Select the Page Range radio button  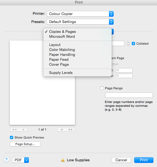pyautogui.click(x=102, y=88)
